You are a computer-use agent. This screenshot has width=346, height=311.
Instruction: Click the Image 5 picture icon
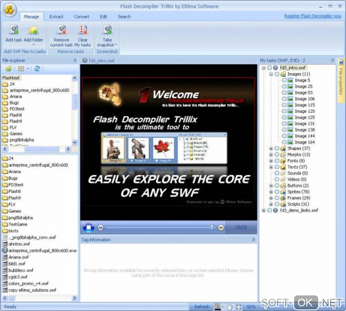click(x=290, y=80)
